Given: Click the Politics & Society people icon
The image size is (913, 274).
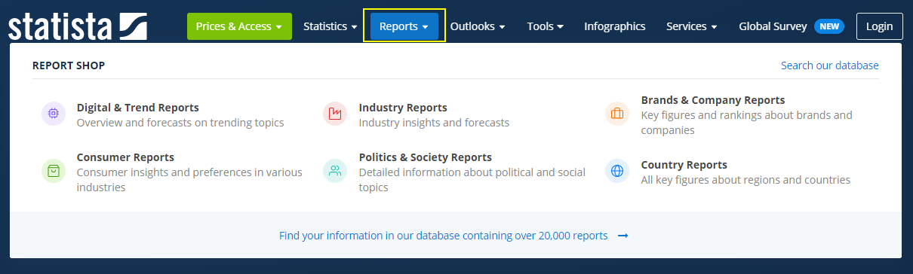Looking at the screenshot, I should point(335,171).
